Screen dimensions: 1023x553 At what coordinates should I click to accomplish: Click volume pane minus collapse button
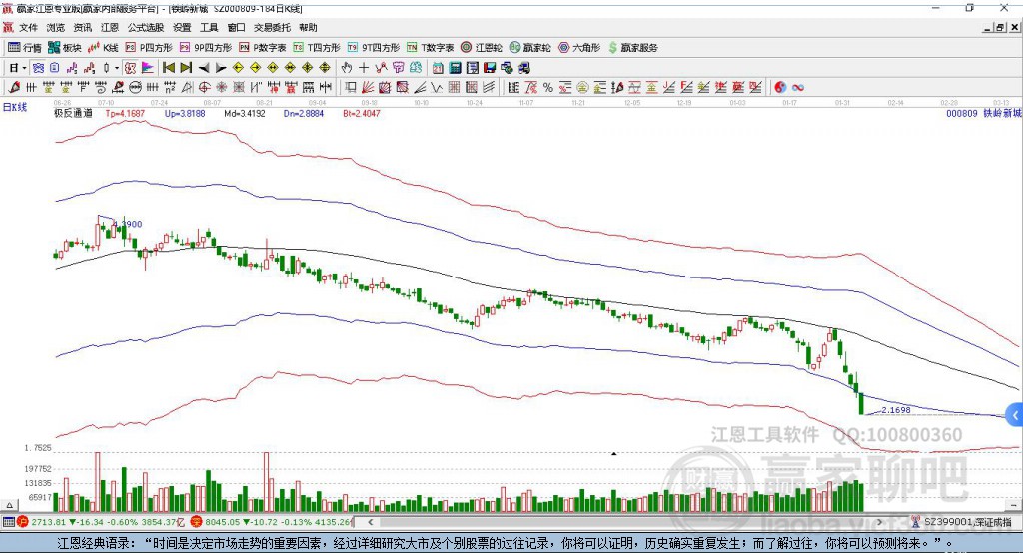tap(1013, 505)
